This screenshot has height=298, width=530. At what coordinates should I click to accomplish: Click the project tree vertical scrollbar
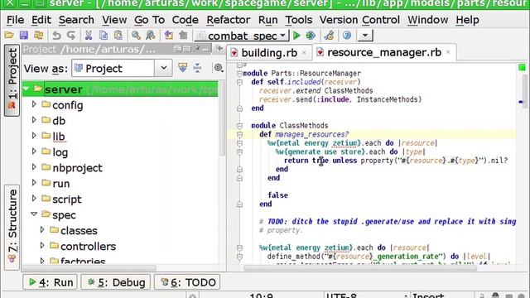coord(222,119)
